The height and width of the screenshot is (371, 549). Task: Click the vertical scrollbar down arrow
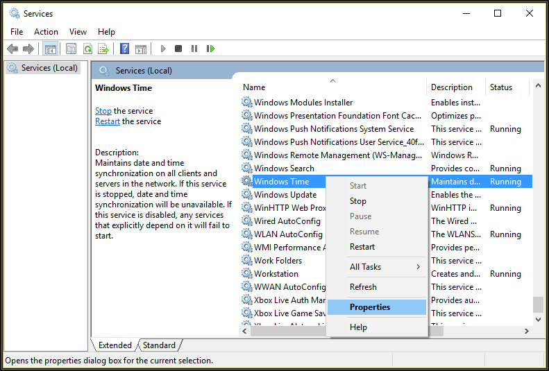click(539, 319)
